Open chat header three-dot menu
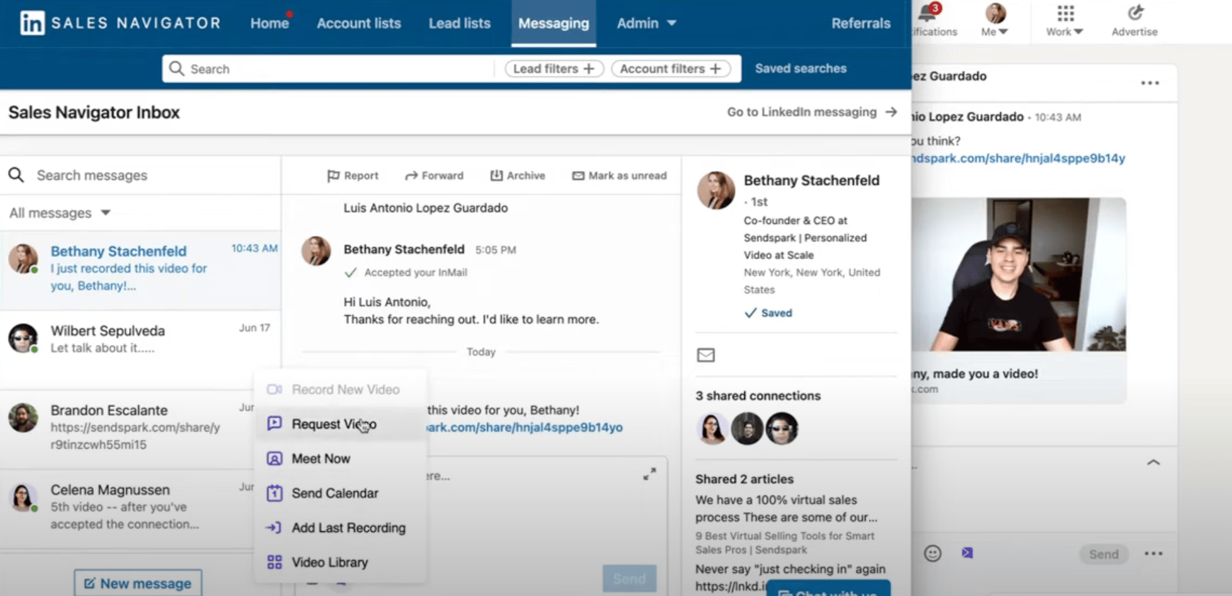This screenshot has width=1232, height=596. pos(1150,83)
